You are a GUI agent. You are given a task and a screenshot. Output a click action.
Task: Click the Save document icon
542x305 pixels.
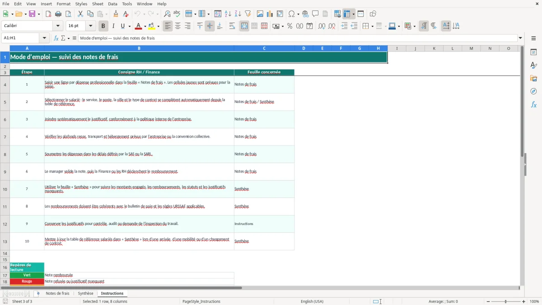pos(33,14)
